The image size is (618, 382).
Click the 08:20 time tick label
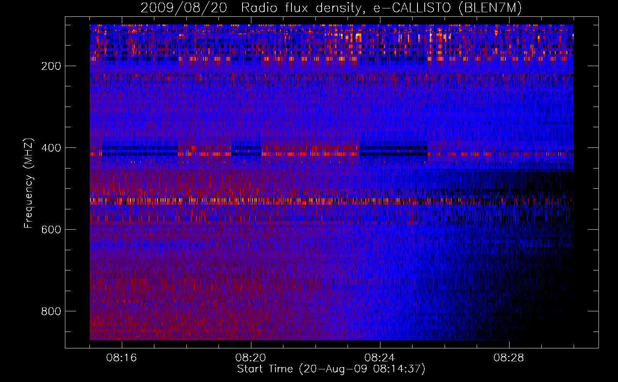click(x=251, y=358)
